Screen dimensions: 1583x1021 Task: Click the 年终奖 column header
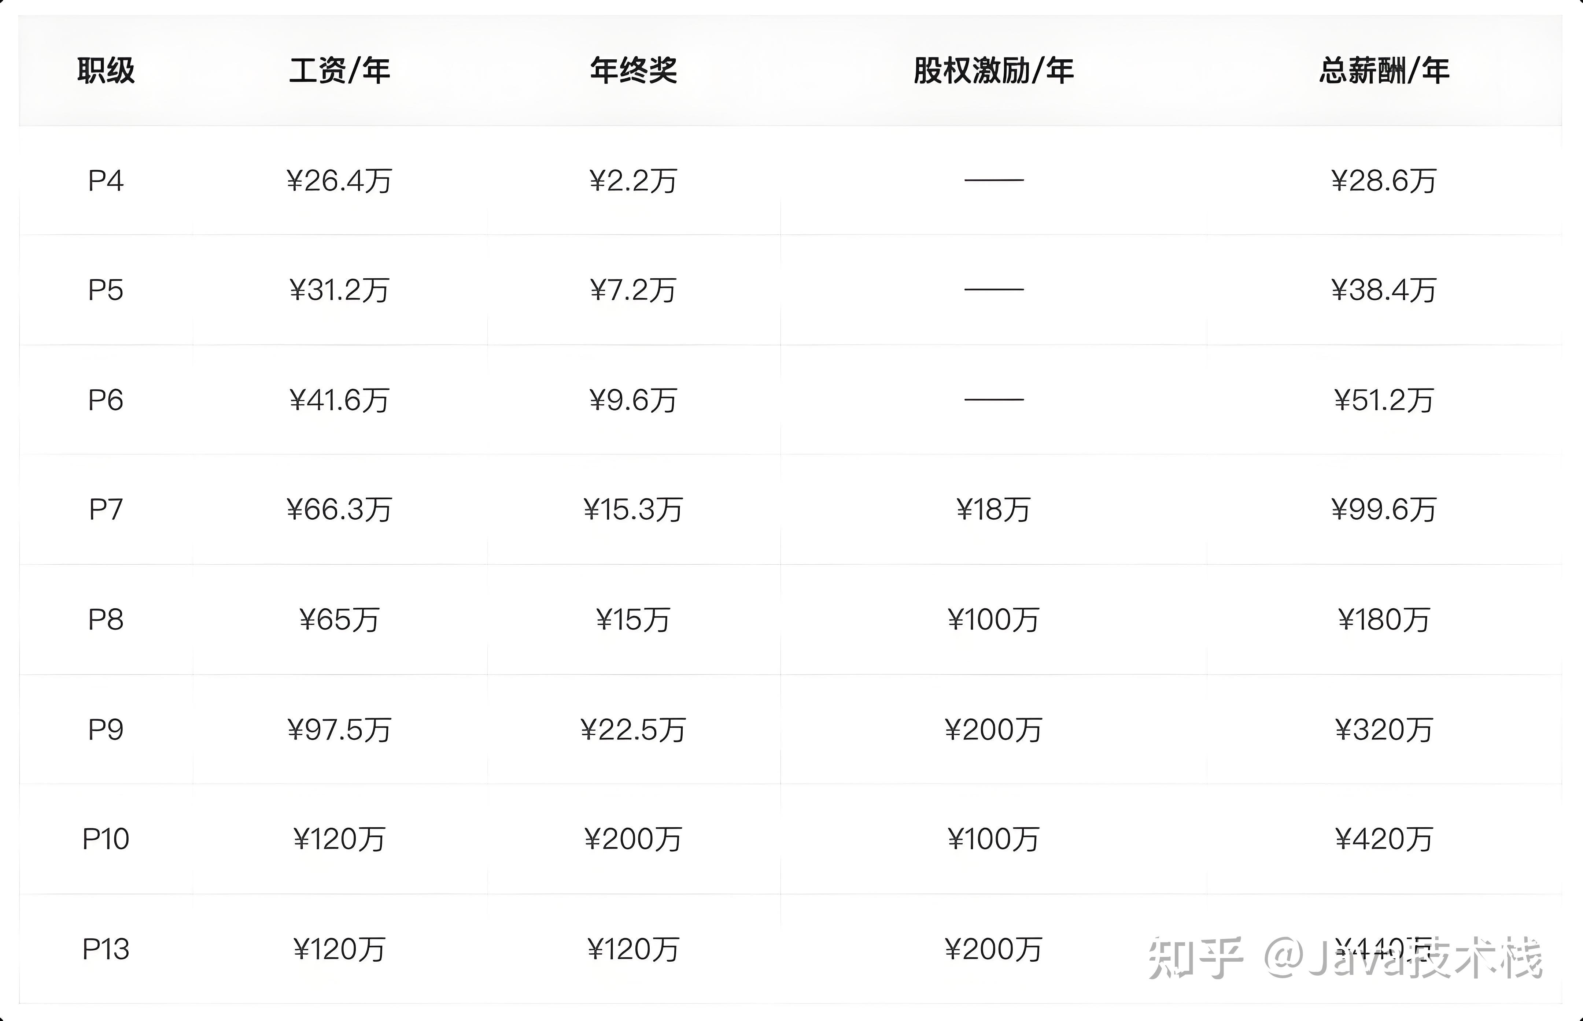click(x=633, y=71)
